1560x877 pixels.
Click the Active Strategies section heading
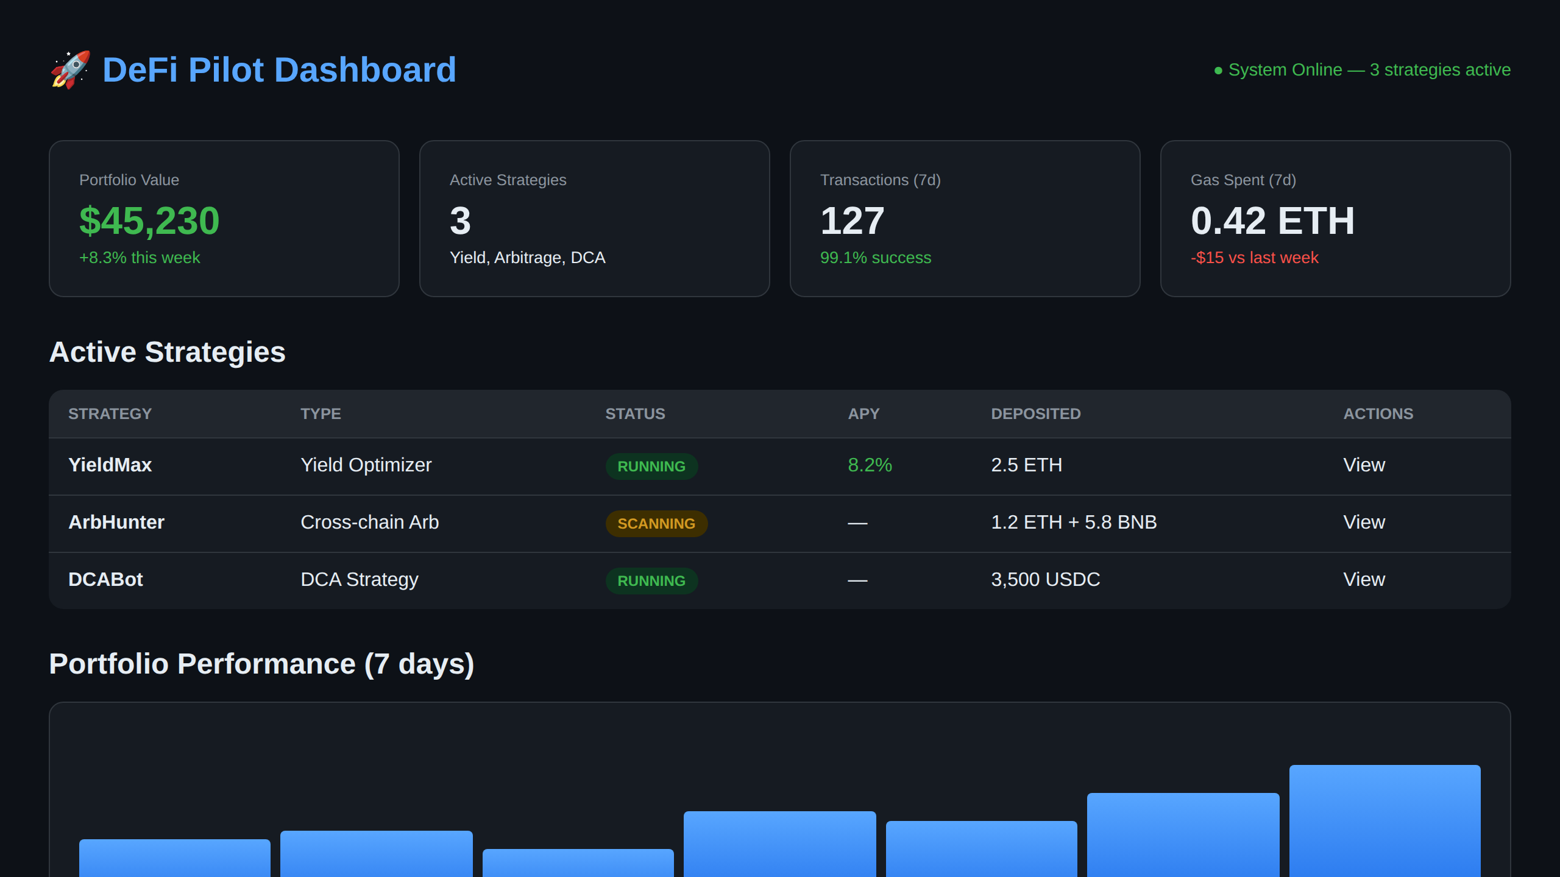pos(167,352)
